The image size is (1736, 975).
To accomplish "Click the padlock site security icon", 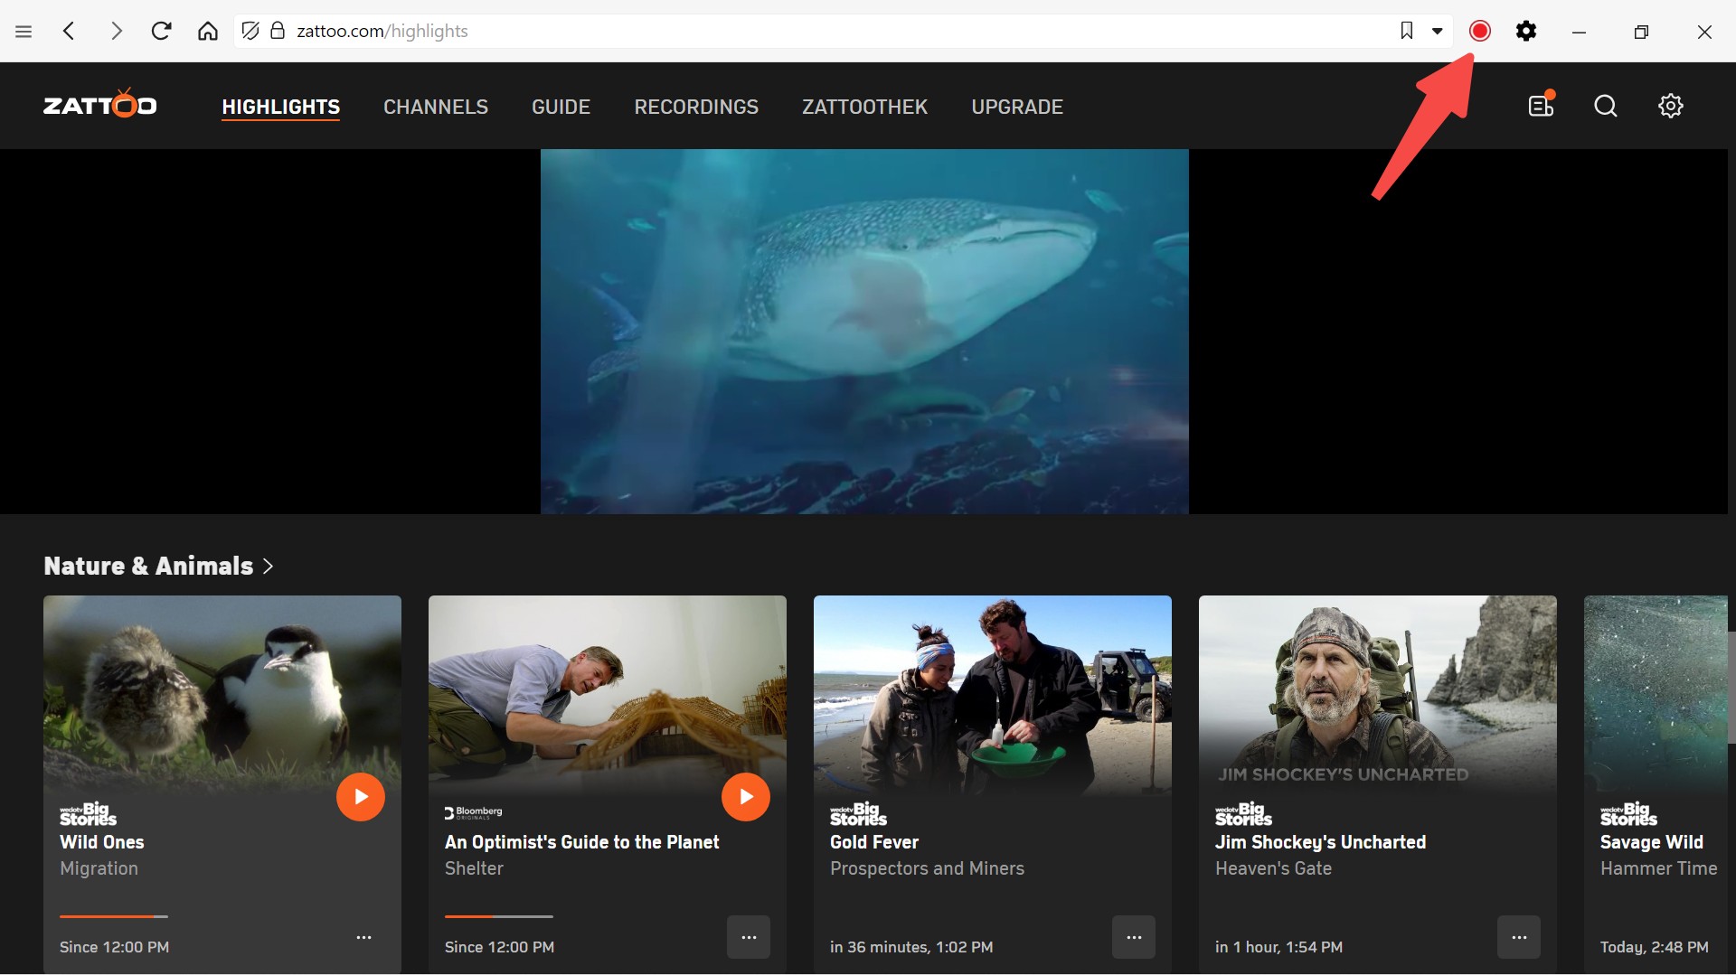I will coord(278,31).
